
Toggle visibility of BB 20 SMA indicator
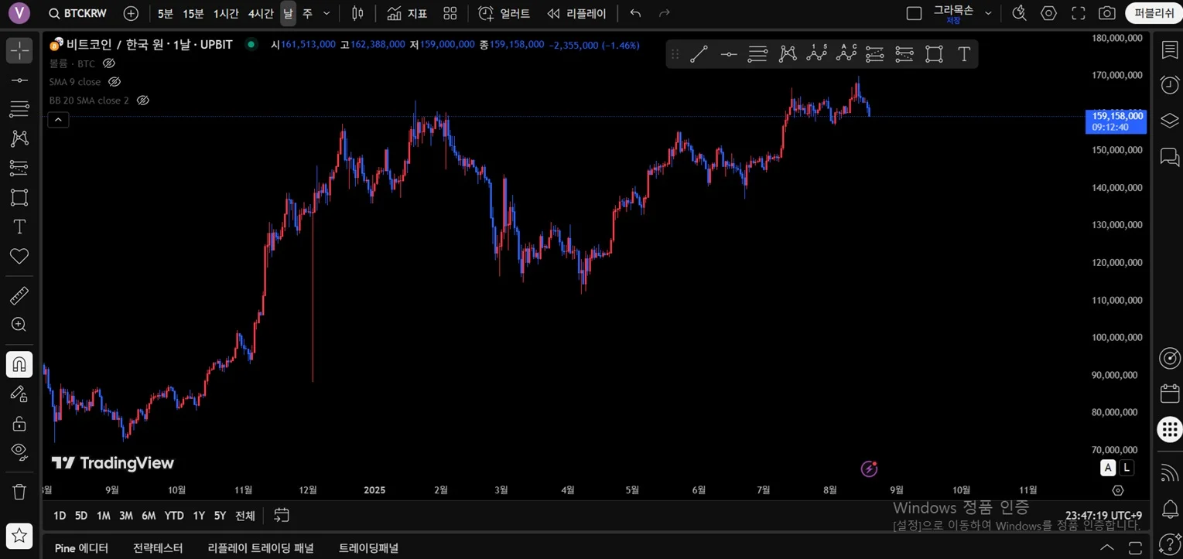tap(143, 101)
